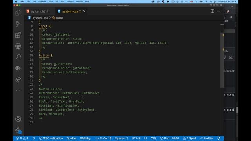Click the Wi-Fi icon in menu bar
Image resolution: width=251 pixels, height=141 pixels.
(x=206, y=2)
